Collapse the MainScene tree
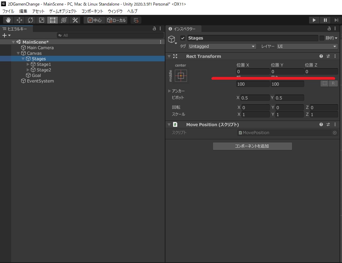The image size is (342, 263). pos(13,42)
